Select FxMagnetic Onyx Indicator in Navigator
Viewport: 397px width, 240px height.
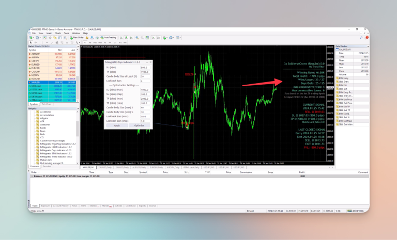click(55, 150)
